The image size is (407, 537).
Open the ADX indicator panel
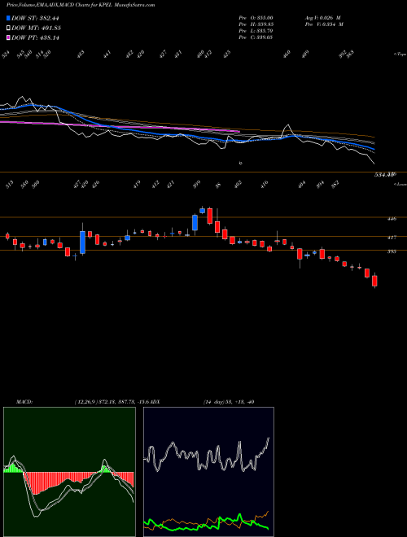tap(208, 472)
